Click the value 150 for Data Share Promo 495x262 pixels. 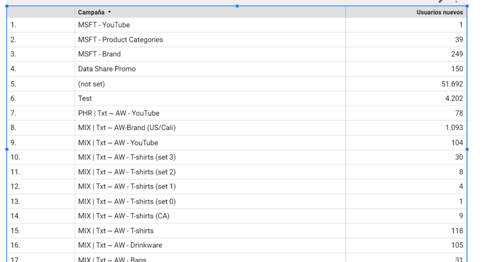[x=457, y=69]
